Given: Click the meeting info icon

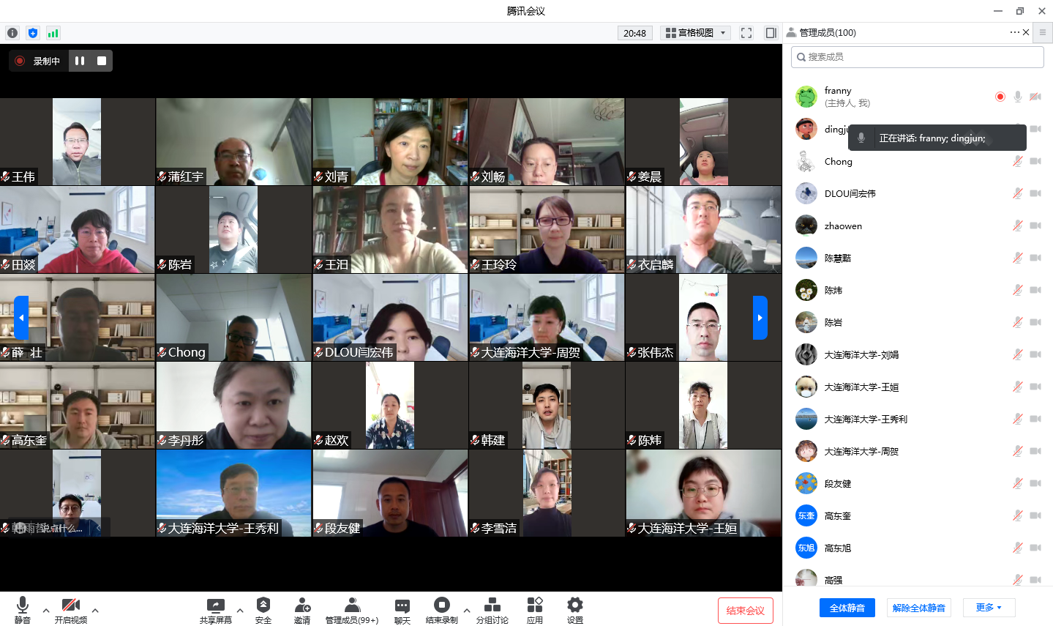Looking at the screenshot, I should tap(12, 33).
